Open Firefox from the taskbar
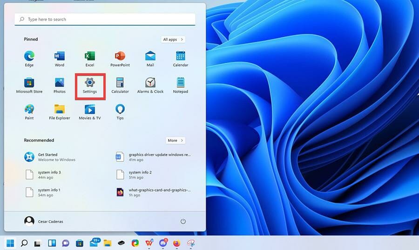The height and width of the screenshot is (250, 419). pyautogui.click(x=176, y=243)
